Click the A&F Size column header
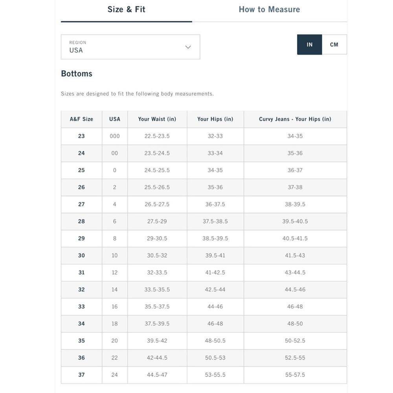The height and width of the screenshot is (393, 393). pyautogui.click(x=81, y=119)
